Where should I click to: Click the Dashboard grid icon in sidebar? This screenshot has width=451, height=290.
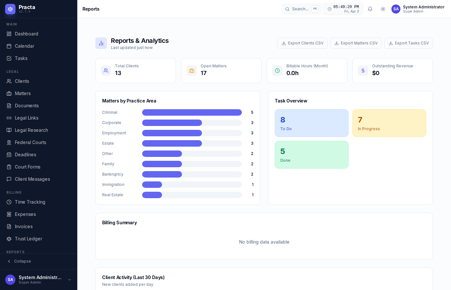pyautogui.click(x=9, y=34)
